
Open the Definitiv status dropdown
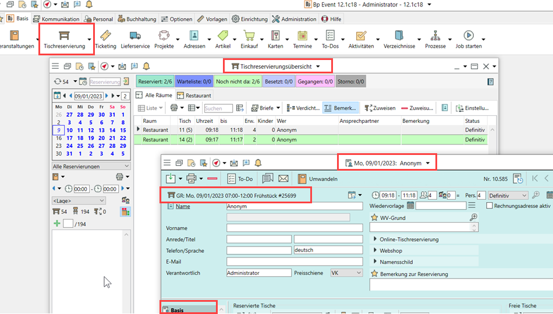pyautogui.click(x=508, y=195)
